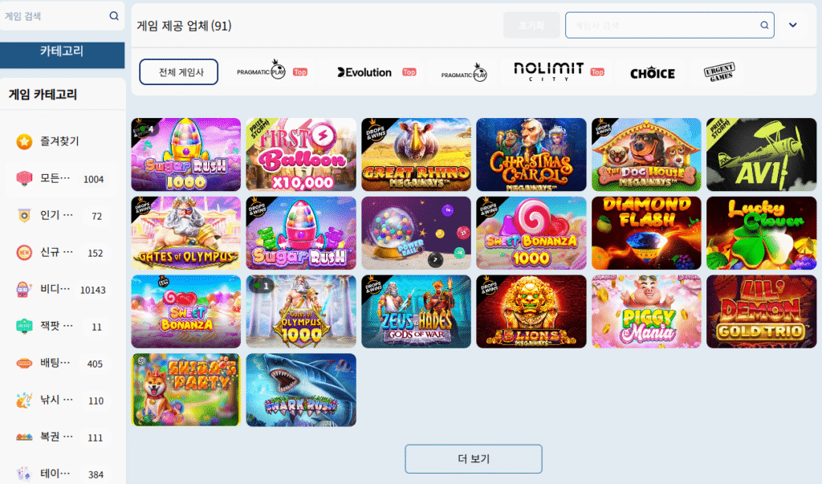The image size is (822, 484).
Task: Open the Gates of Olympus game thumbnail
Action: point(186,233)
